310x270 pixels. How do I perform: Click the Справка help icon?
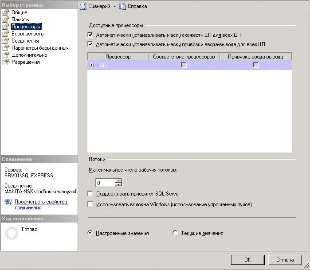122,6
